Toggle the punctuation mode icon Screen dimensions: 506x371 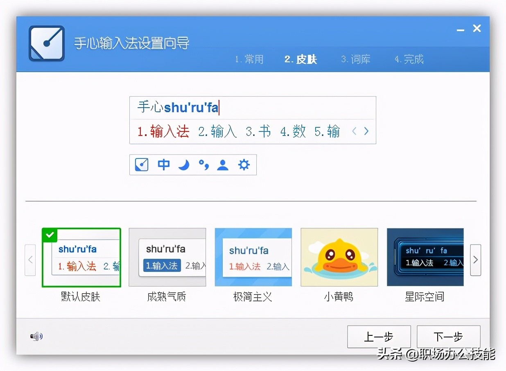coord(203,165)
